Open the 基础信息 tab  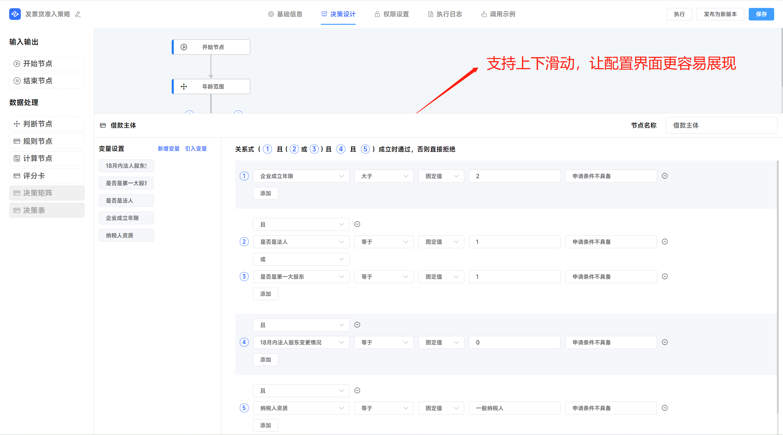[x=285, y=14]
